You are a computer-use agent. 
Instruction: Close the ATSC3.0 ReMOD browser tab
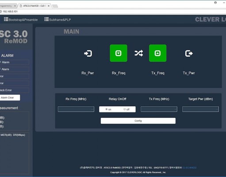point(49,6)
